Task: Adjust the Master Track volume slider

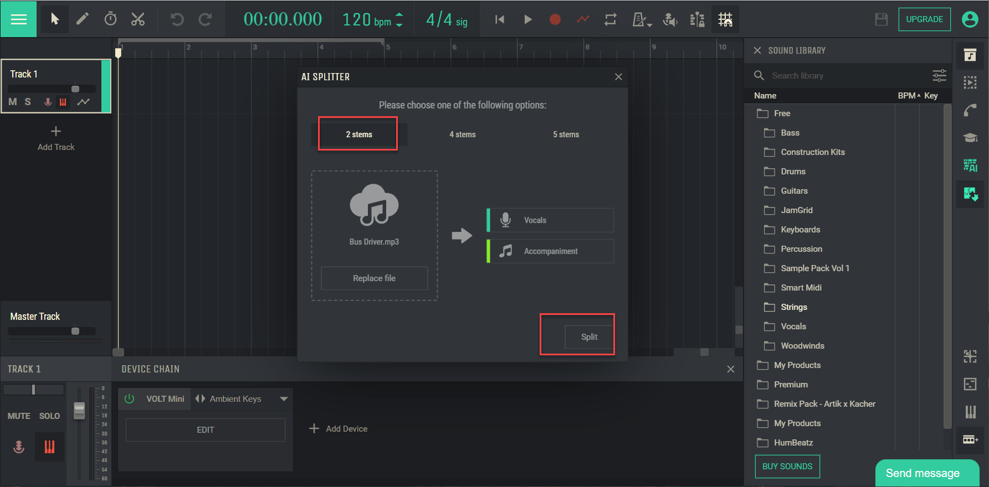Action: click(75, 331)
